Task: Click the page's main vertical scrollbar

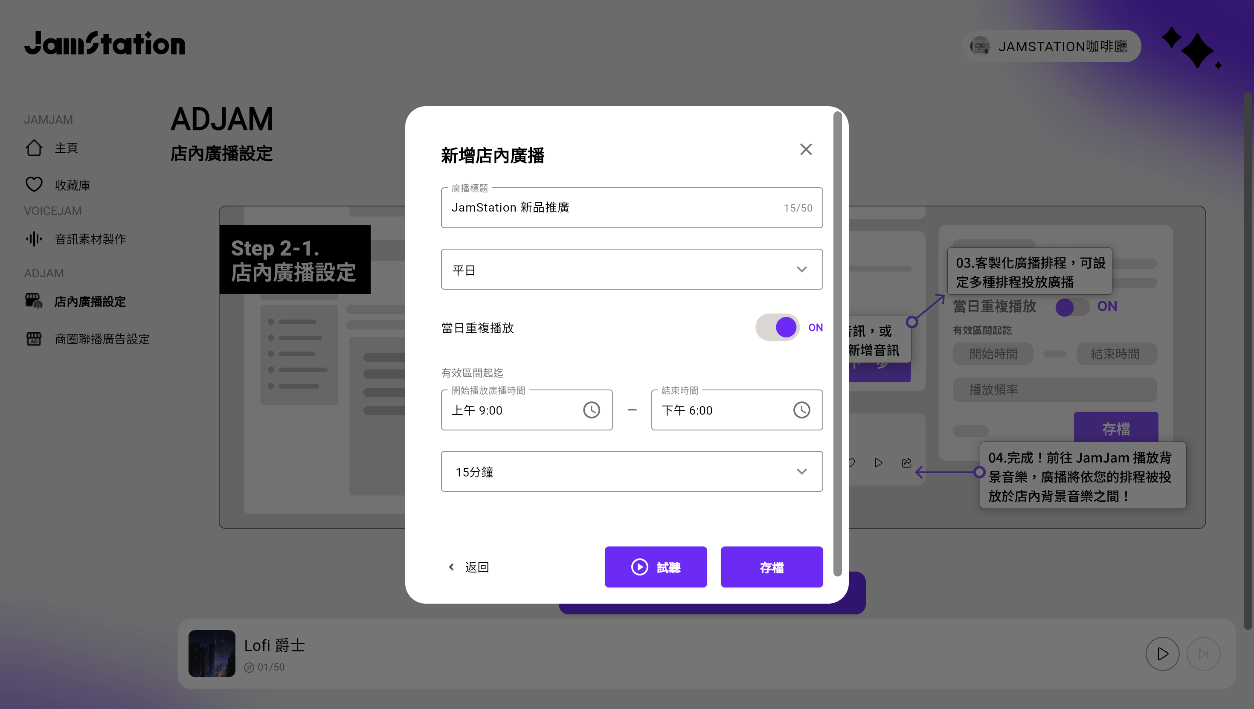Action: (1248, 360)
